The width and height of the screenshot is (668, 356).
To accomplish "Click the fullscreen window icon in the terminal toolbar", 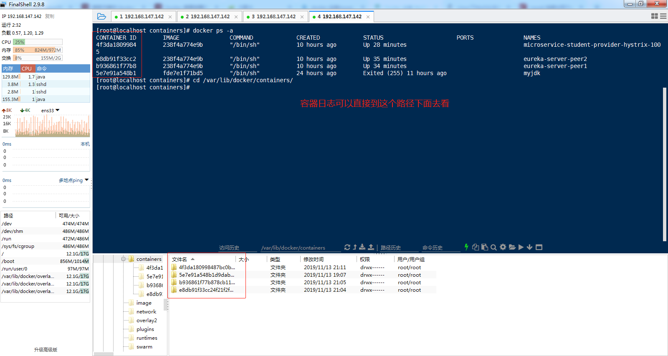I will click(x=539, y=247).
